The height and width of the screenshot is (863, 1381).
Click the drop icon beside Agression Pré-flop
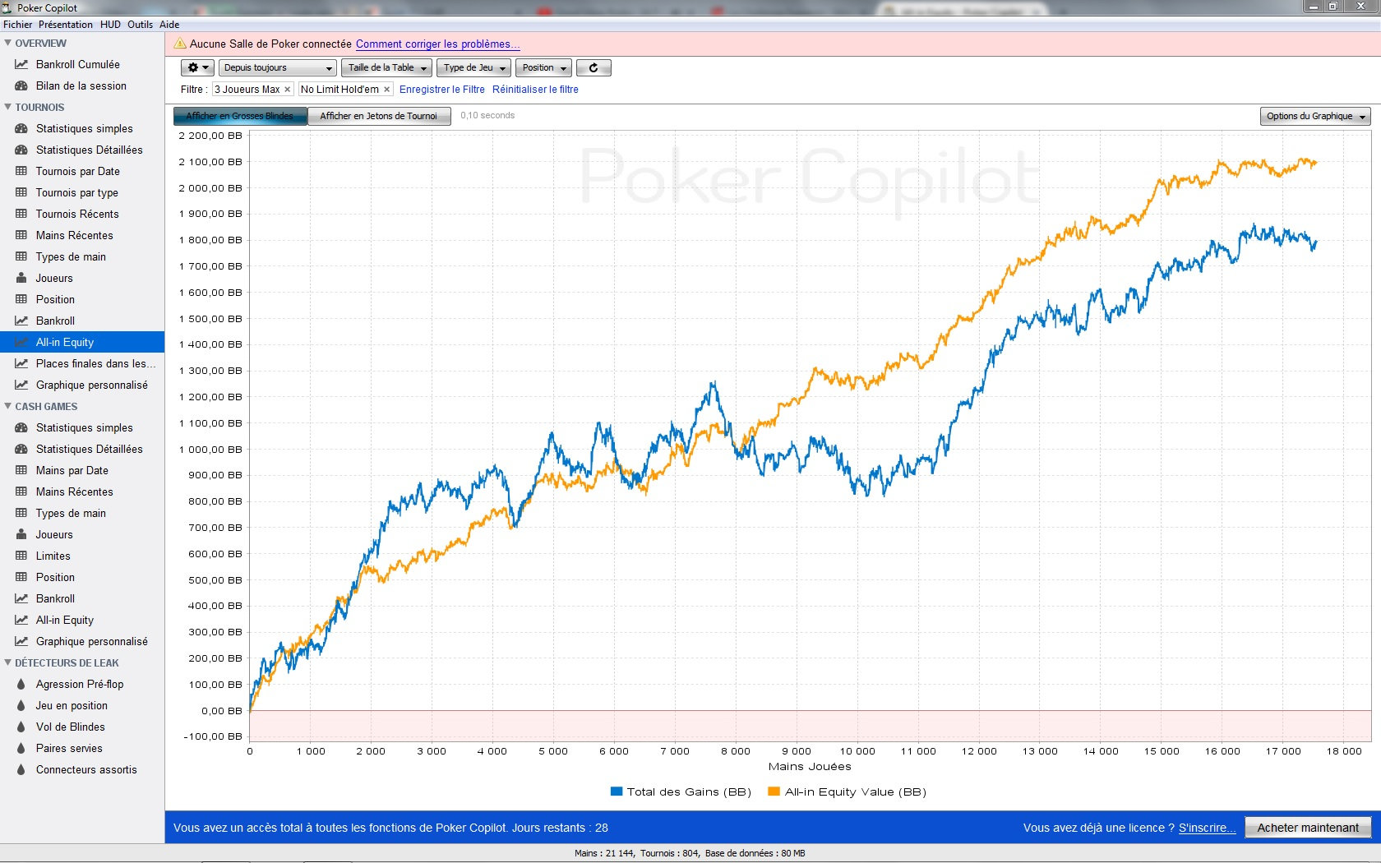click(21, 684)
